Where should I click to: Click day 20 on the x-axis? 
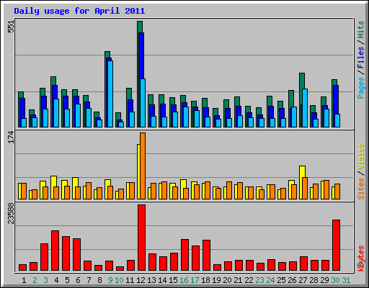pyautogui.click(x=227, y=280)
